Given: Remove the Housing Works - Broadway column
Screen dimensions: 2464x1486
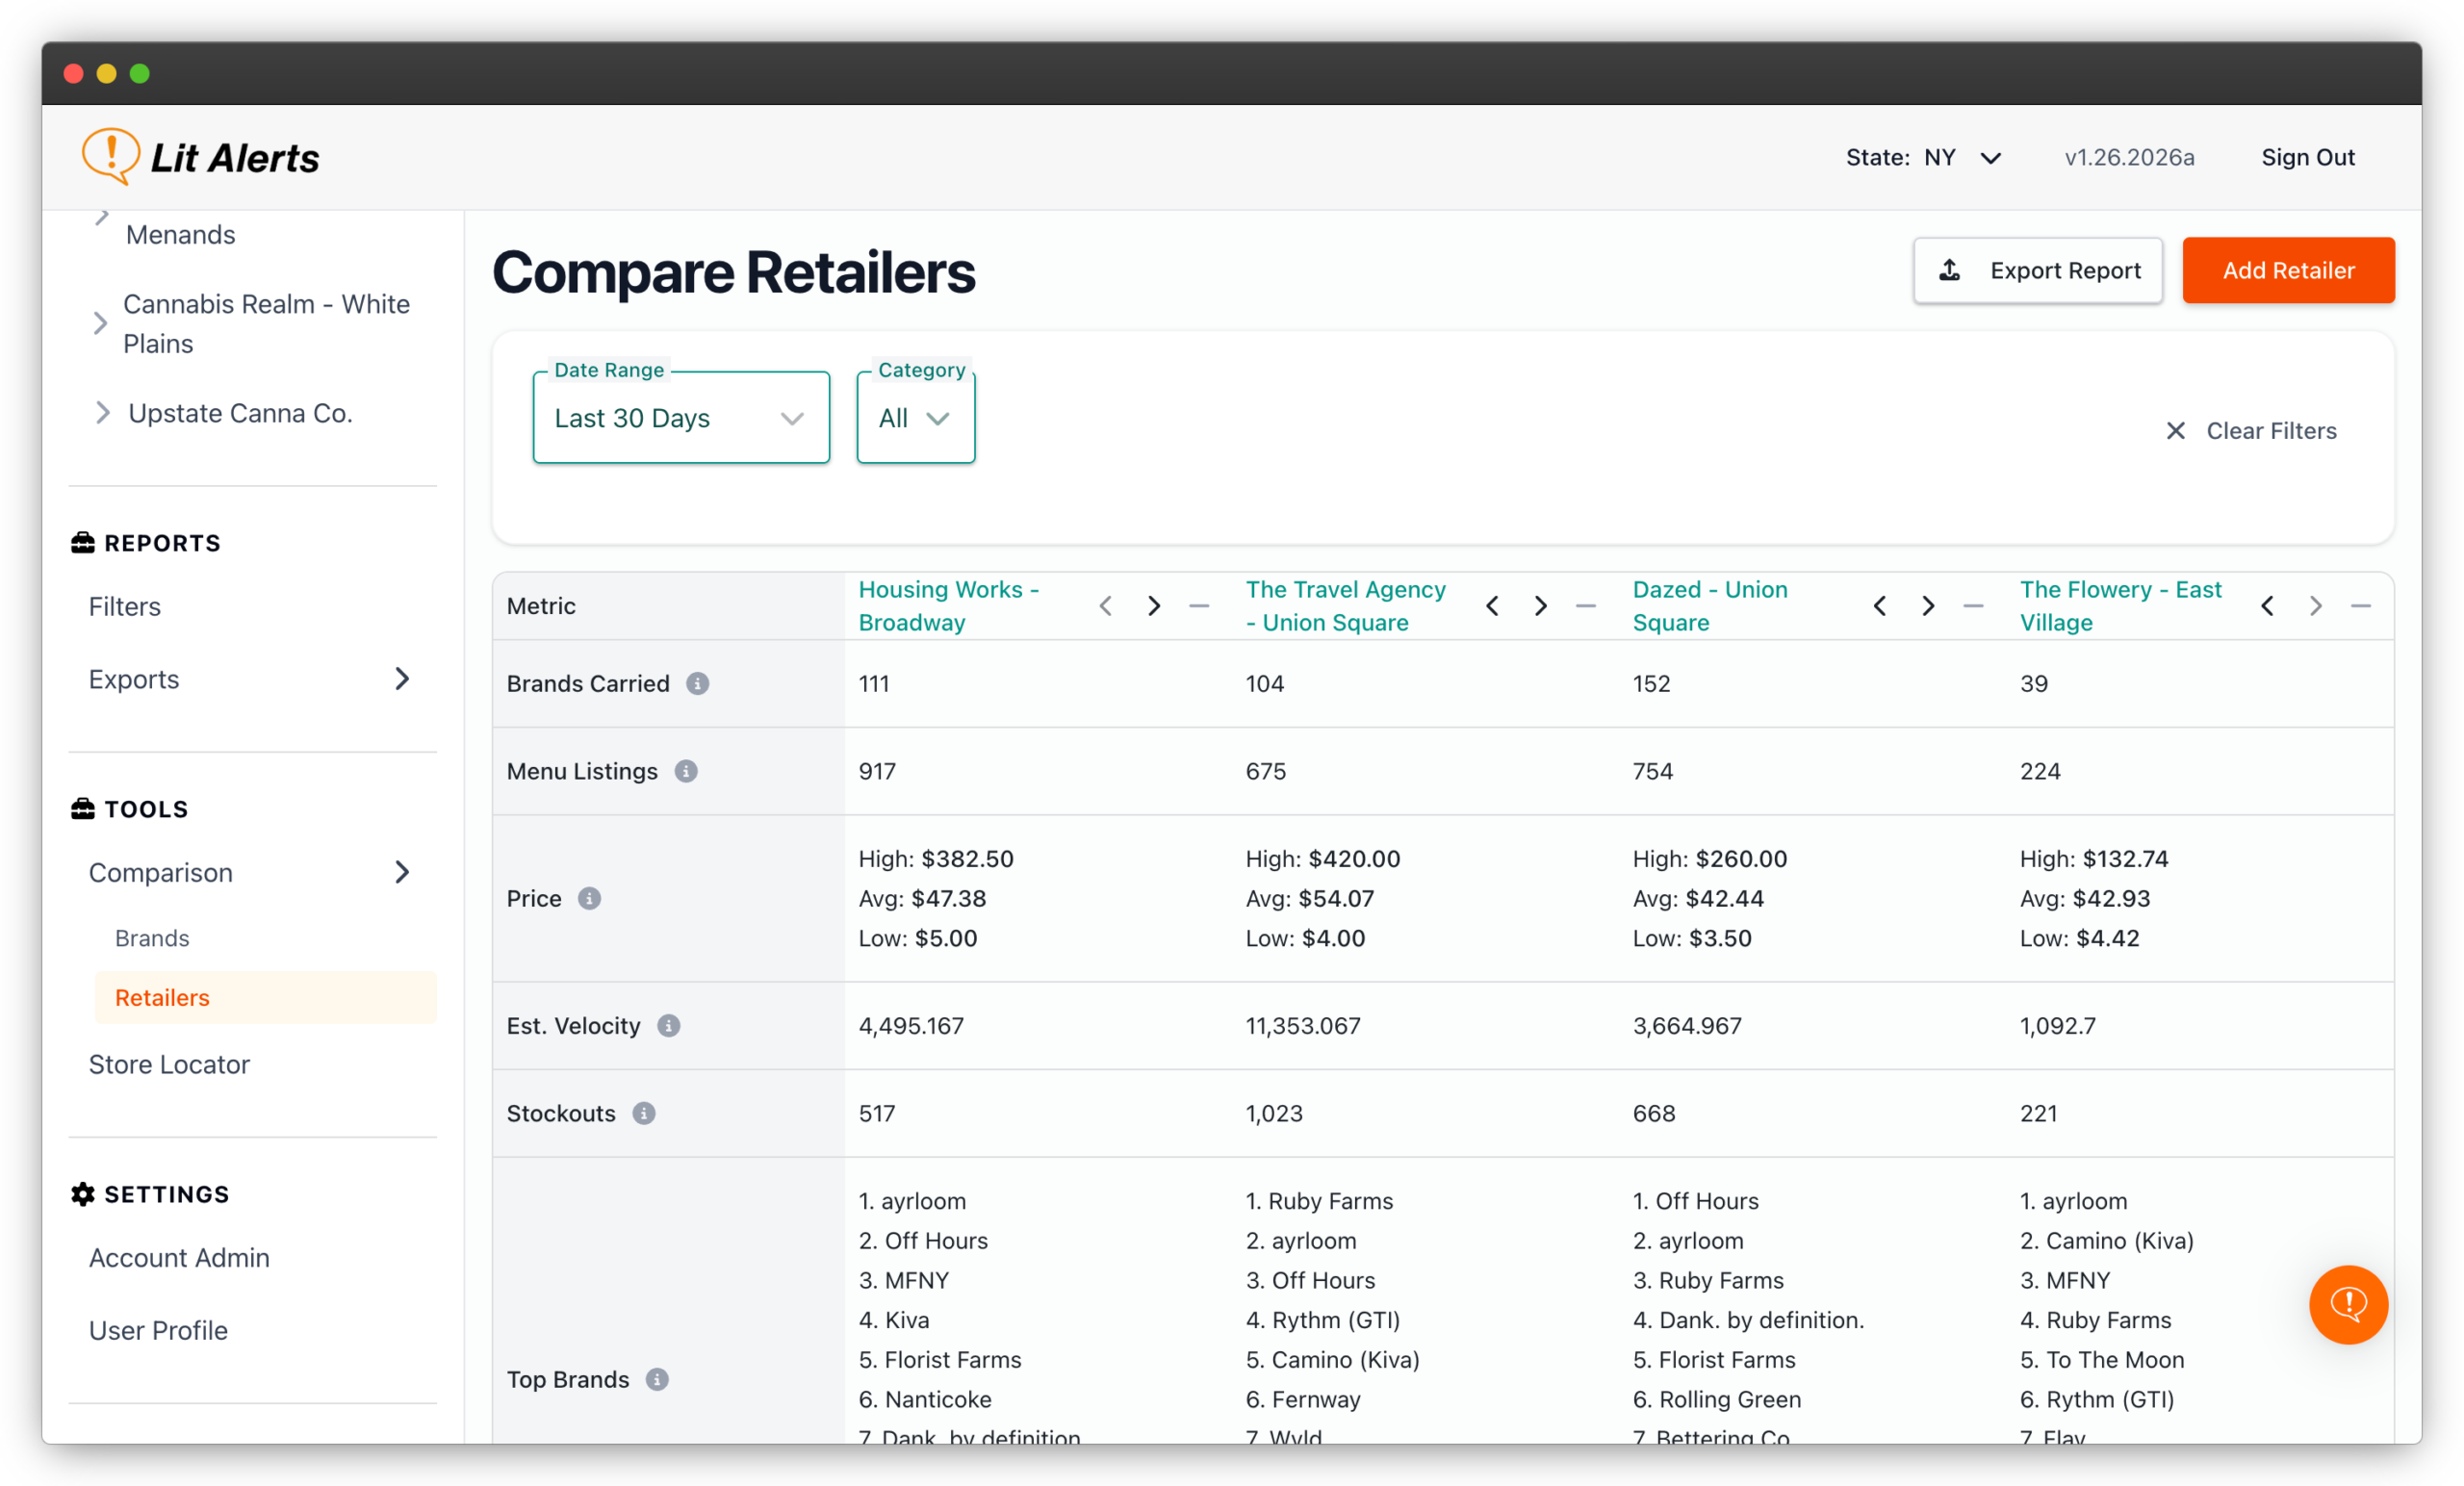Looking at the screenshot, I should click(x=1198, y=605).
